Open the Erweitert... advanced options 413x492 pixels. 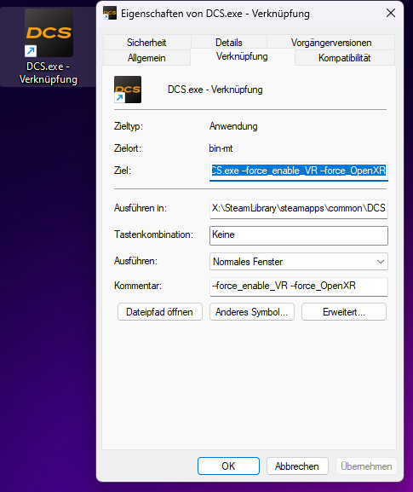pyautogui.click(x=344, y=312)
